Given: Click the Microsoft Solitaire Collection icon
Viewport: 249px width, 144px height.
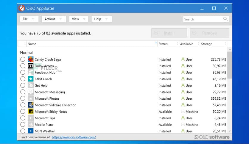Looking at the screenshot, I should point(31,105).
